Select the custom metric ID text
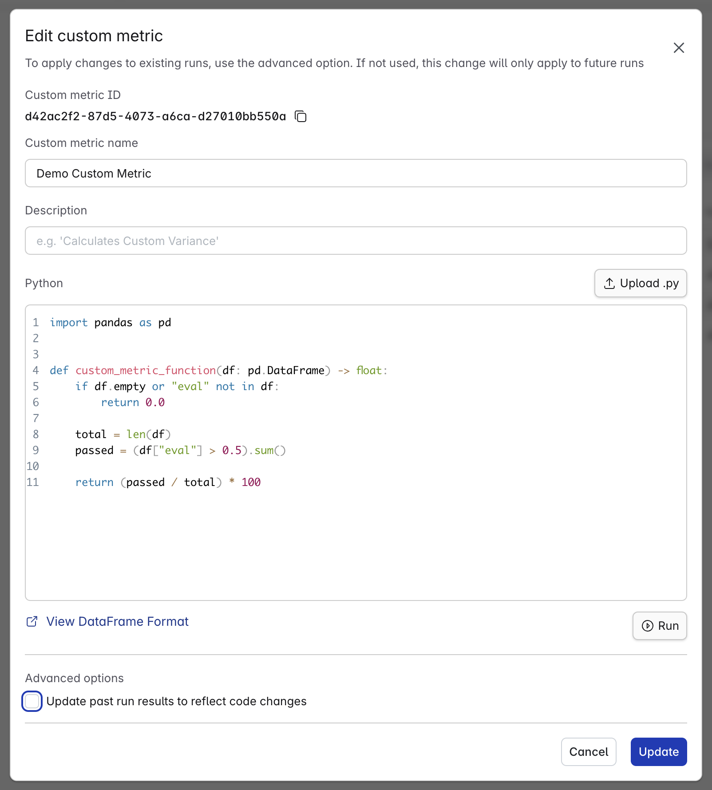This screenshot has width=712, height=790. tap(155, 116)
